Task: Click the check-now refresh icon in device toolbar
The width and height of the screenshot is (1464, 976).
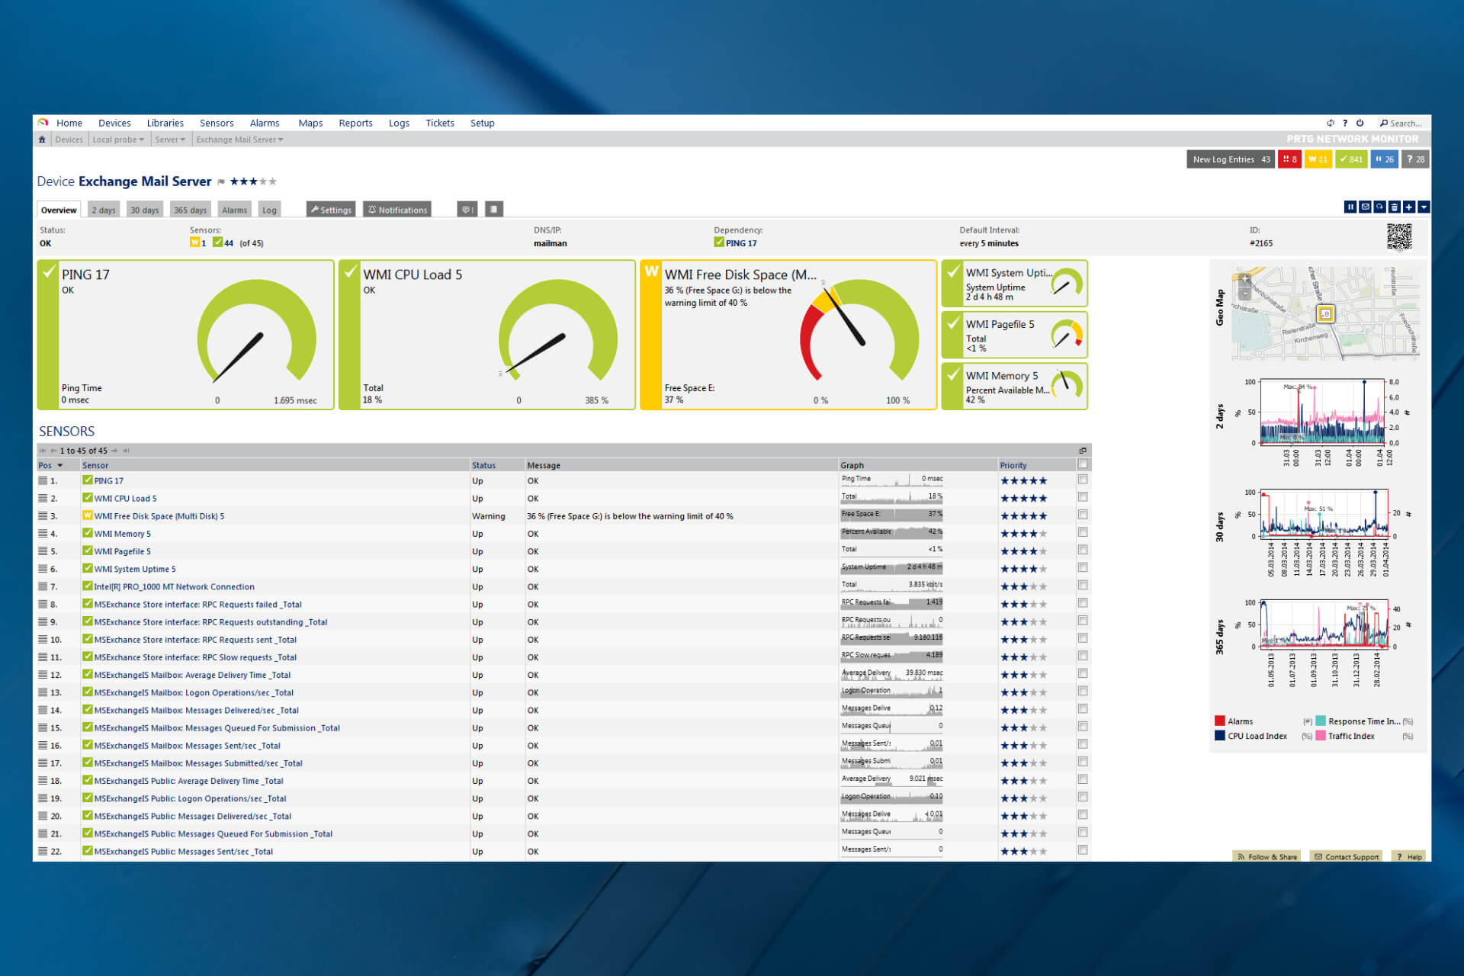Action: [1379, 207]
